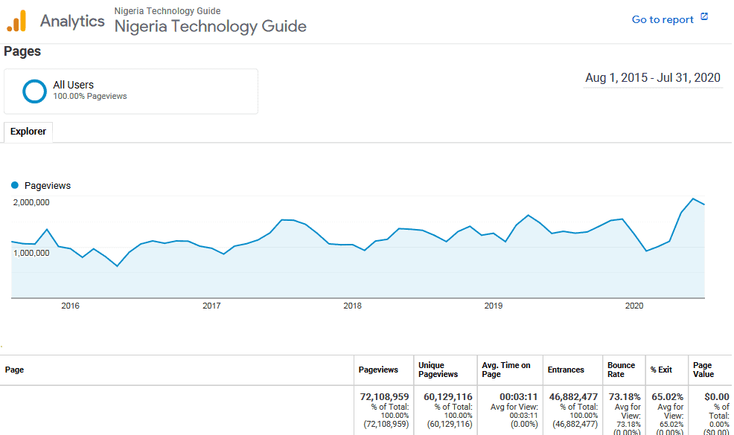
Task: Click the Pageviews chart legend label
Action: pyautogui.click(x=48, y=186)
